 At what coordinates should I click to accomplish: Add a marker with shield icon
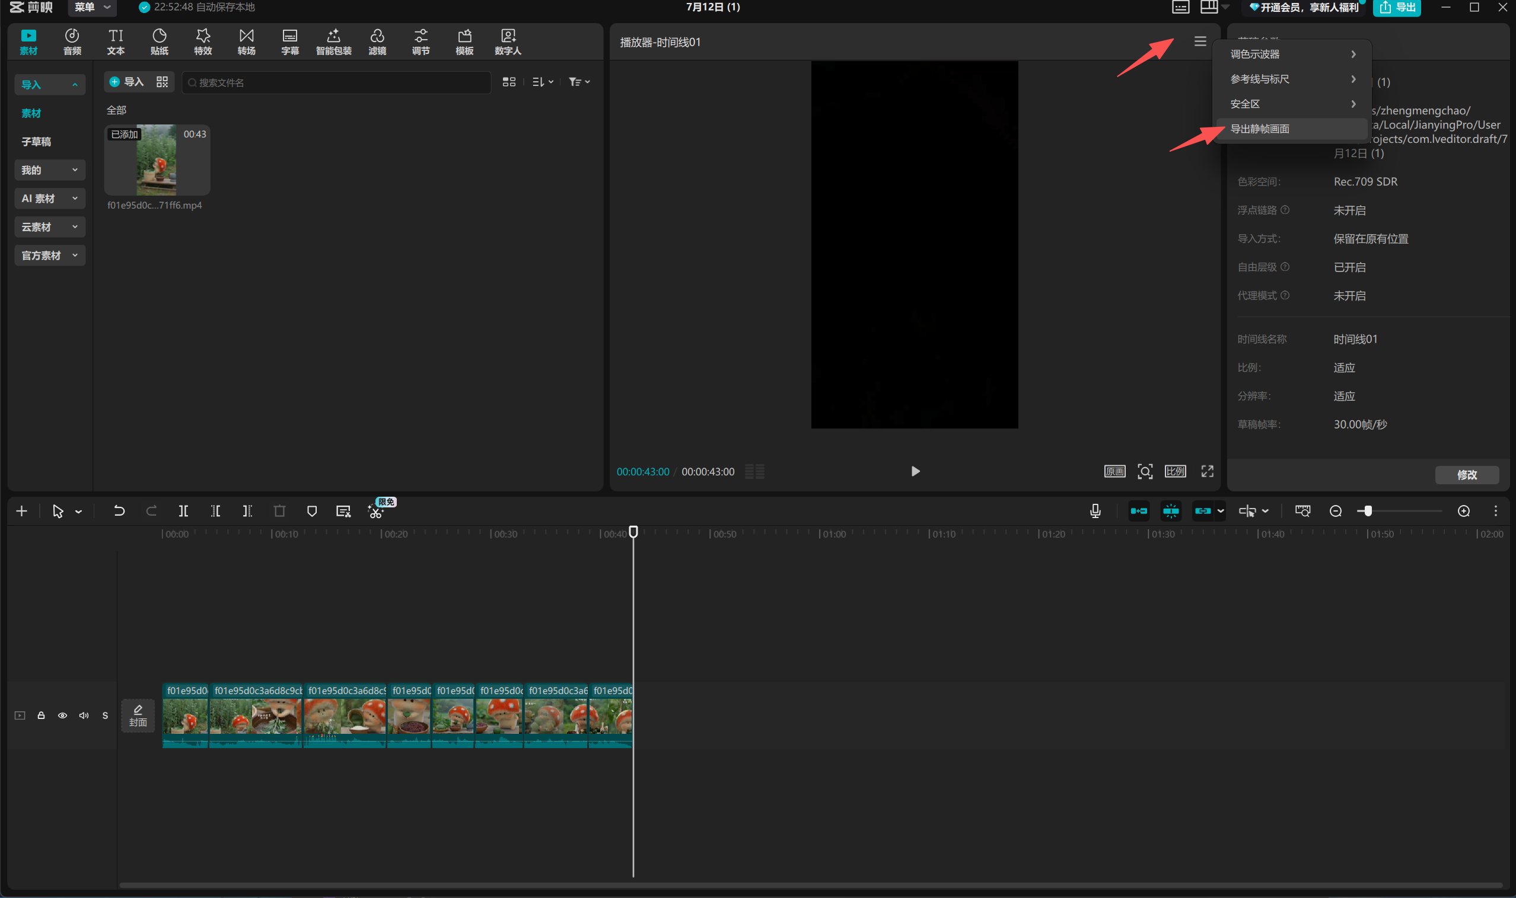(312, 512)
